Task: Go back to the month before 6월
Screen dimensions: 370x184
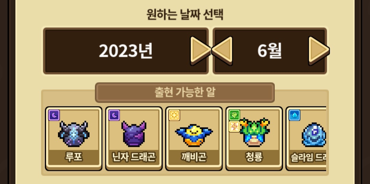Action: [222, 51]
